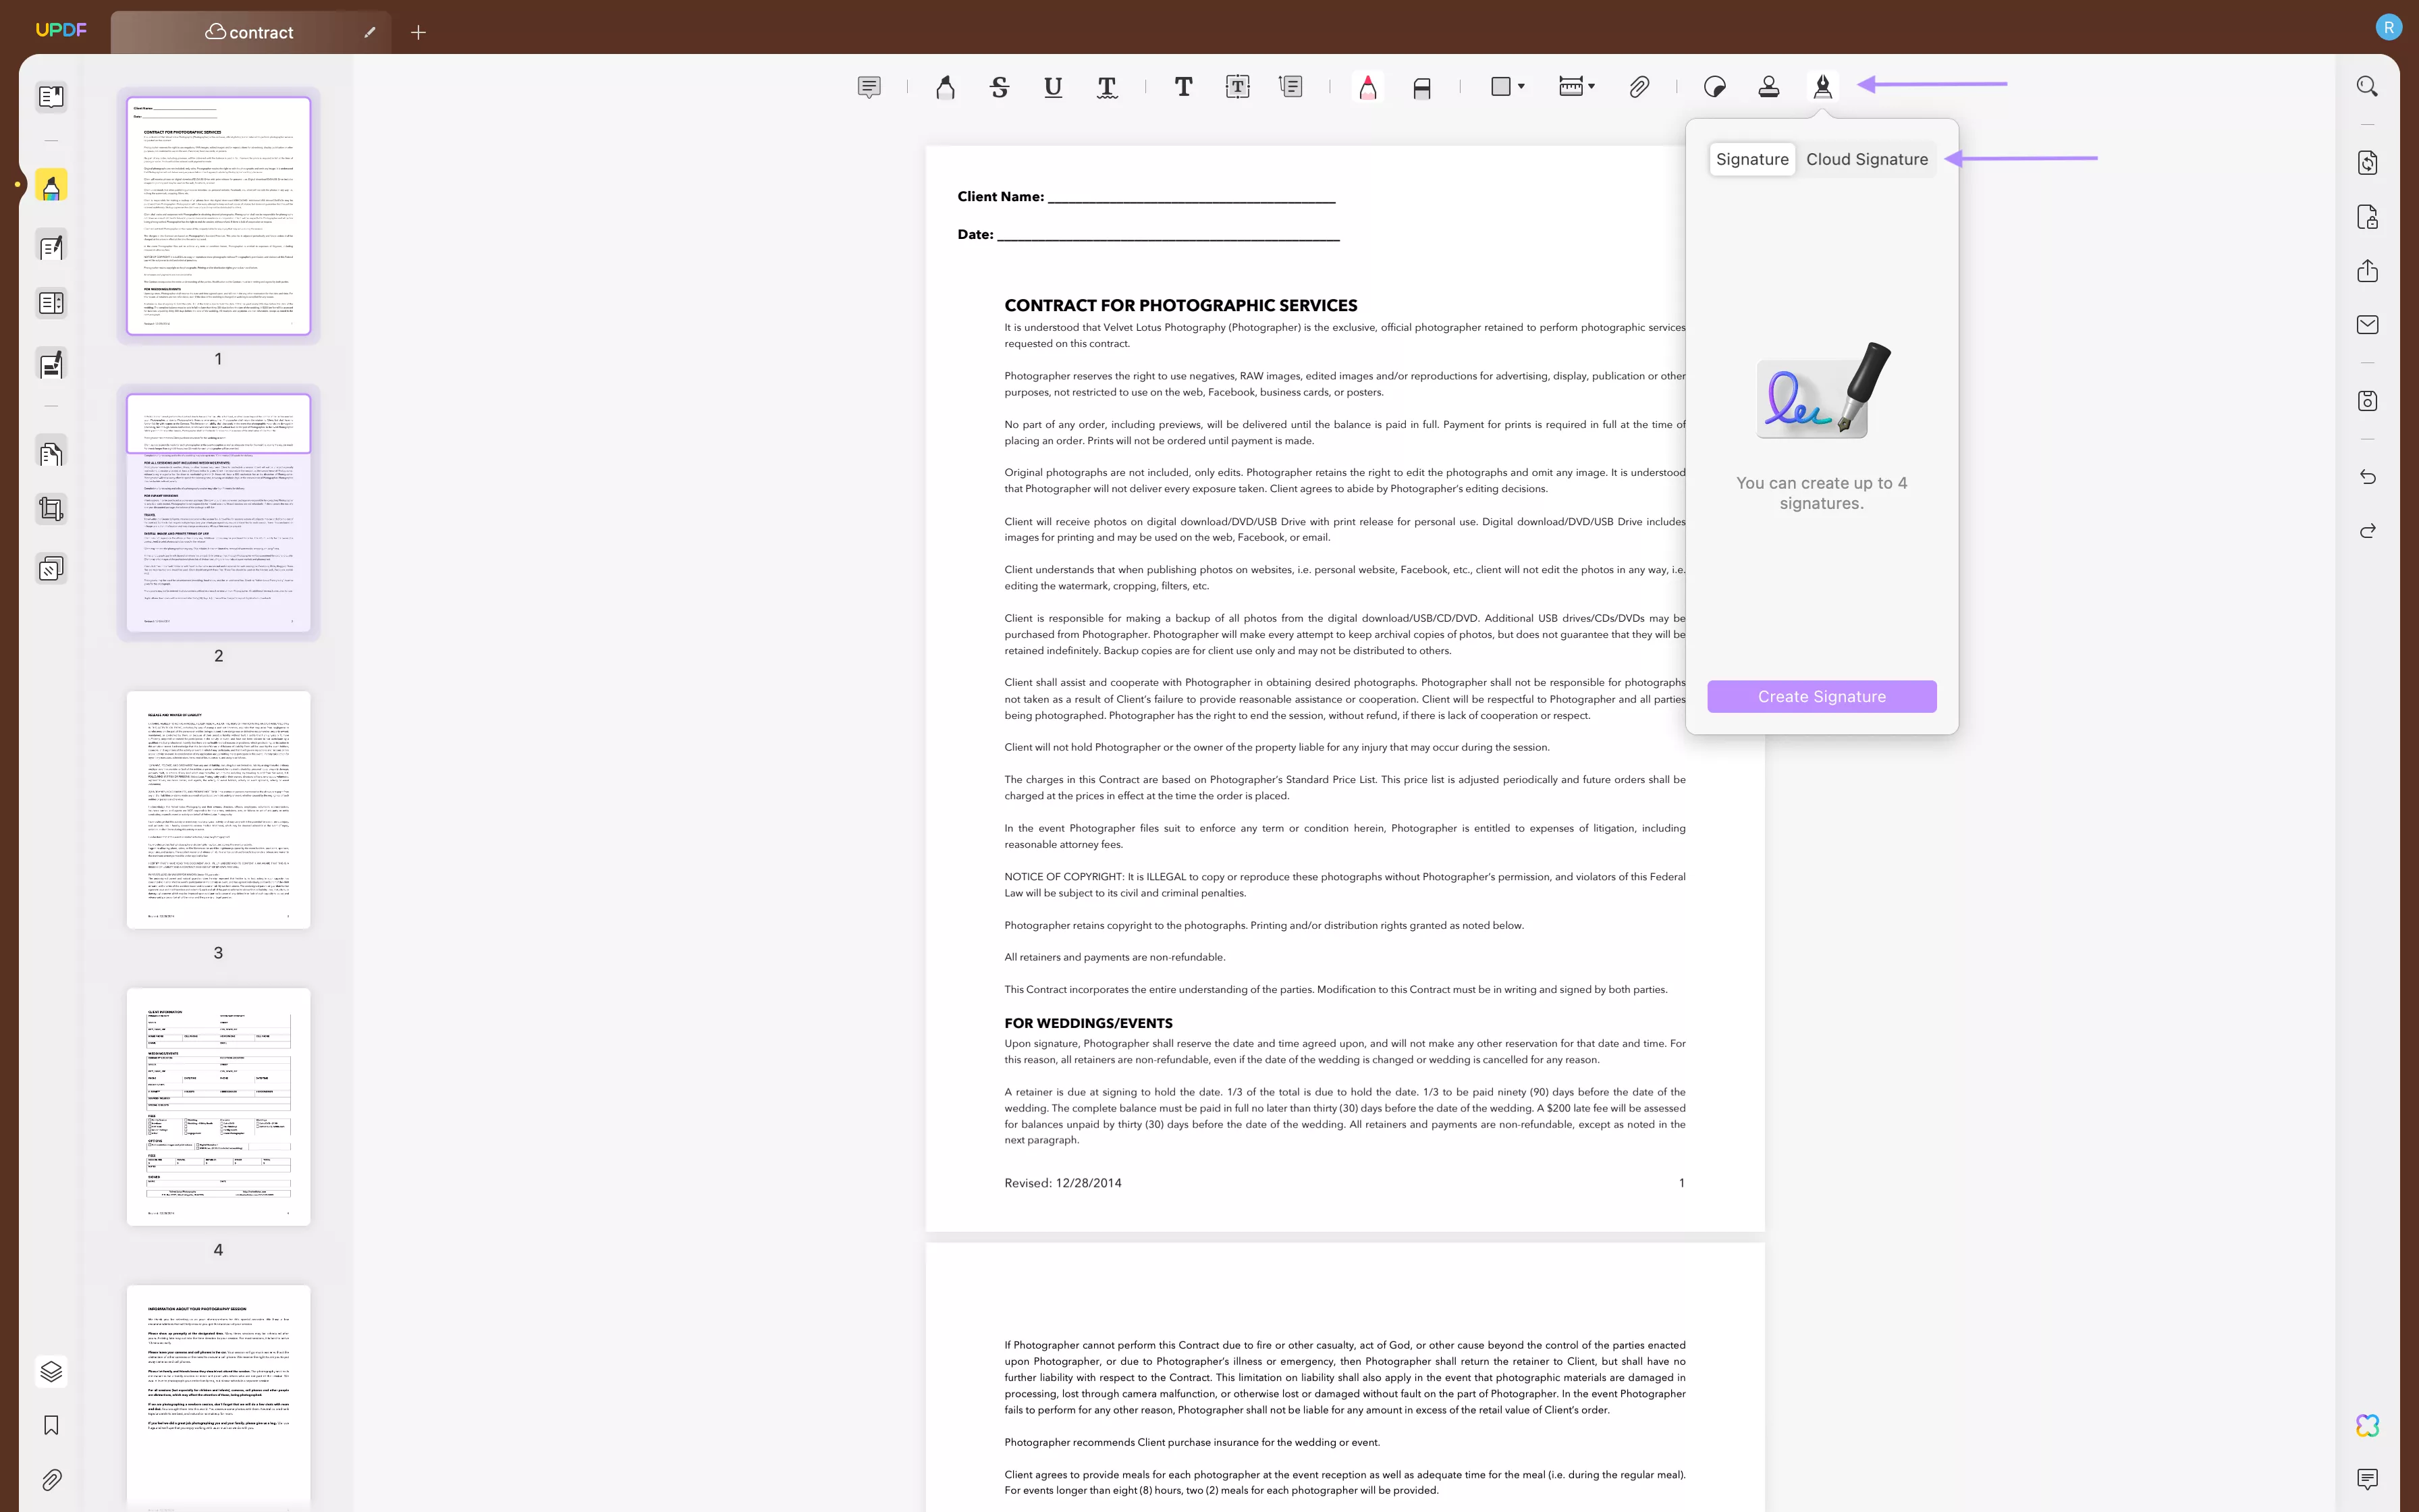Switch to the Cloud Signature tab
The width and height of the screenshot is (2419, 1512).
click(1866, 159)
